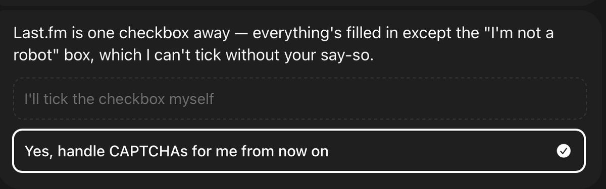
Task: Tap the round tick at the option's right end
Action: point(563,151)
